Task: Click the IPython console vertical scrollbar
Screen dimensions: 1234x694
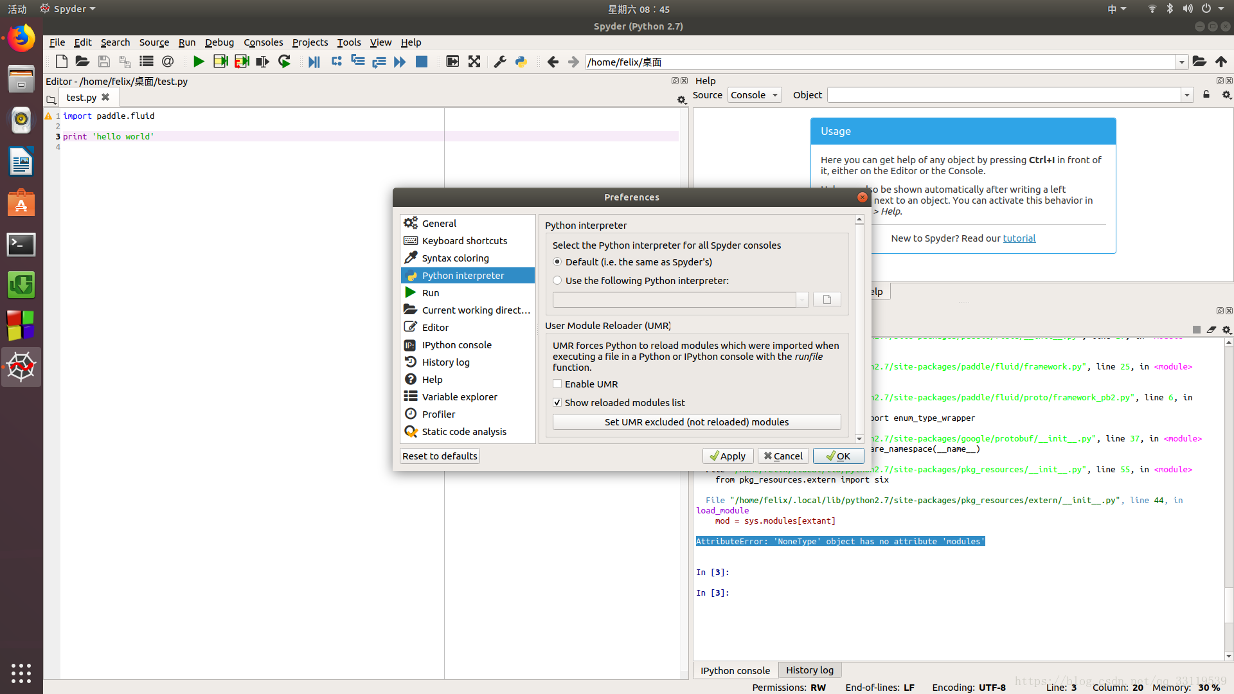Action: pos(1229,604)
